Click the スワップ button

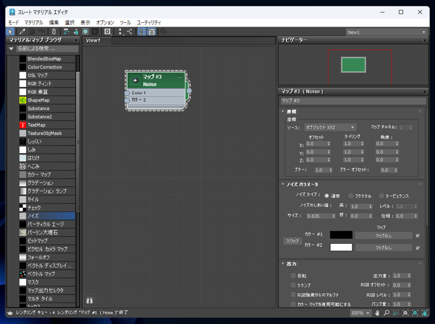(292, 241)
